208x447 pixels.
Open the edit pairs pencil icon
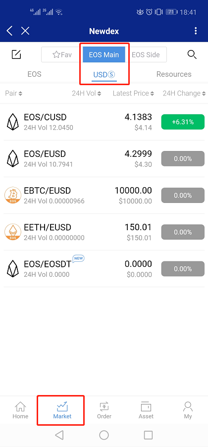(x=16, y=54)
